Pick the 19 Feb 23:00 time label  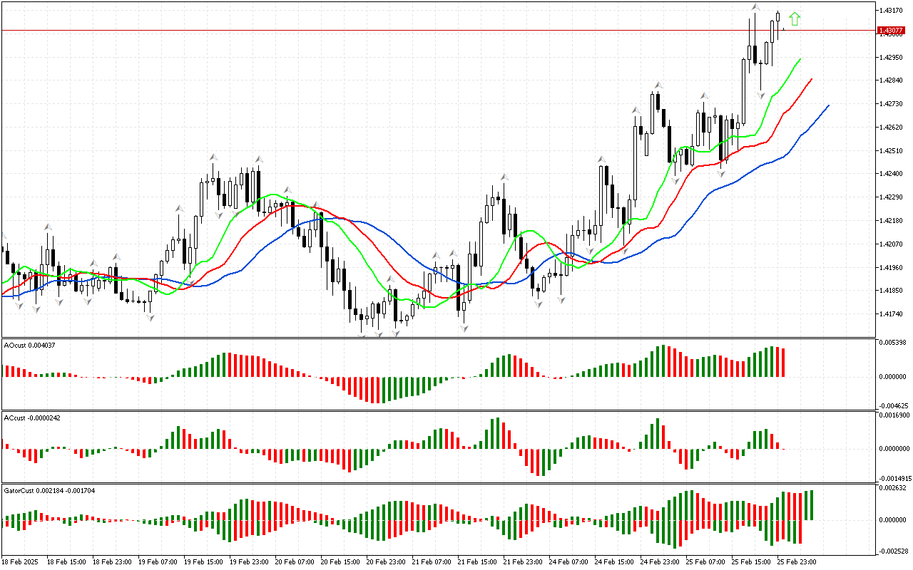[248, 562]
